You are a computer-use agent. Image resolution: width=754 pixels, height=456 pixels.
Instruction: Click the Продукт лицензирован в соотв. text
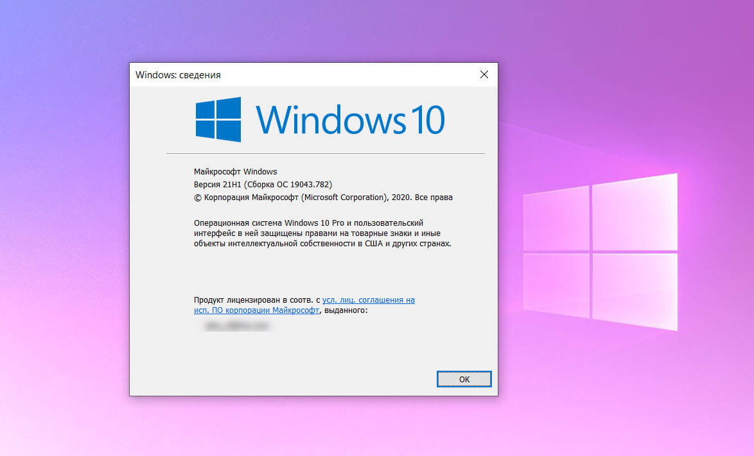click(257, 300)
